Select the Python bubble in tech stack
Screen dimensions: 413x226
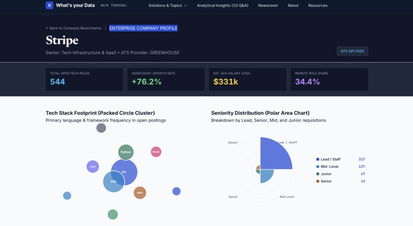(x=126, y=152)
